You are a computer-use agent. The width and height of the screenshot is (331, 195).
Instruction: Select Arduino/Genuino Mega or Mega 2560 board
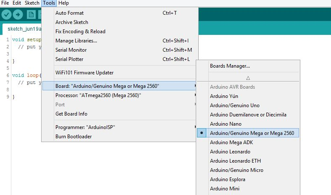[248, 133]
